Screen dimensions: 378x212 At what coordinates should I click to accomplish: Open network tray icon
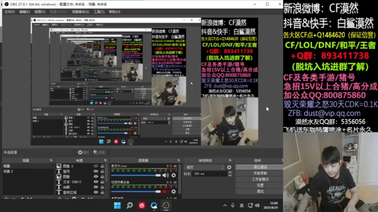(x=250, y=205)
